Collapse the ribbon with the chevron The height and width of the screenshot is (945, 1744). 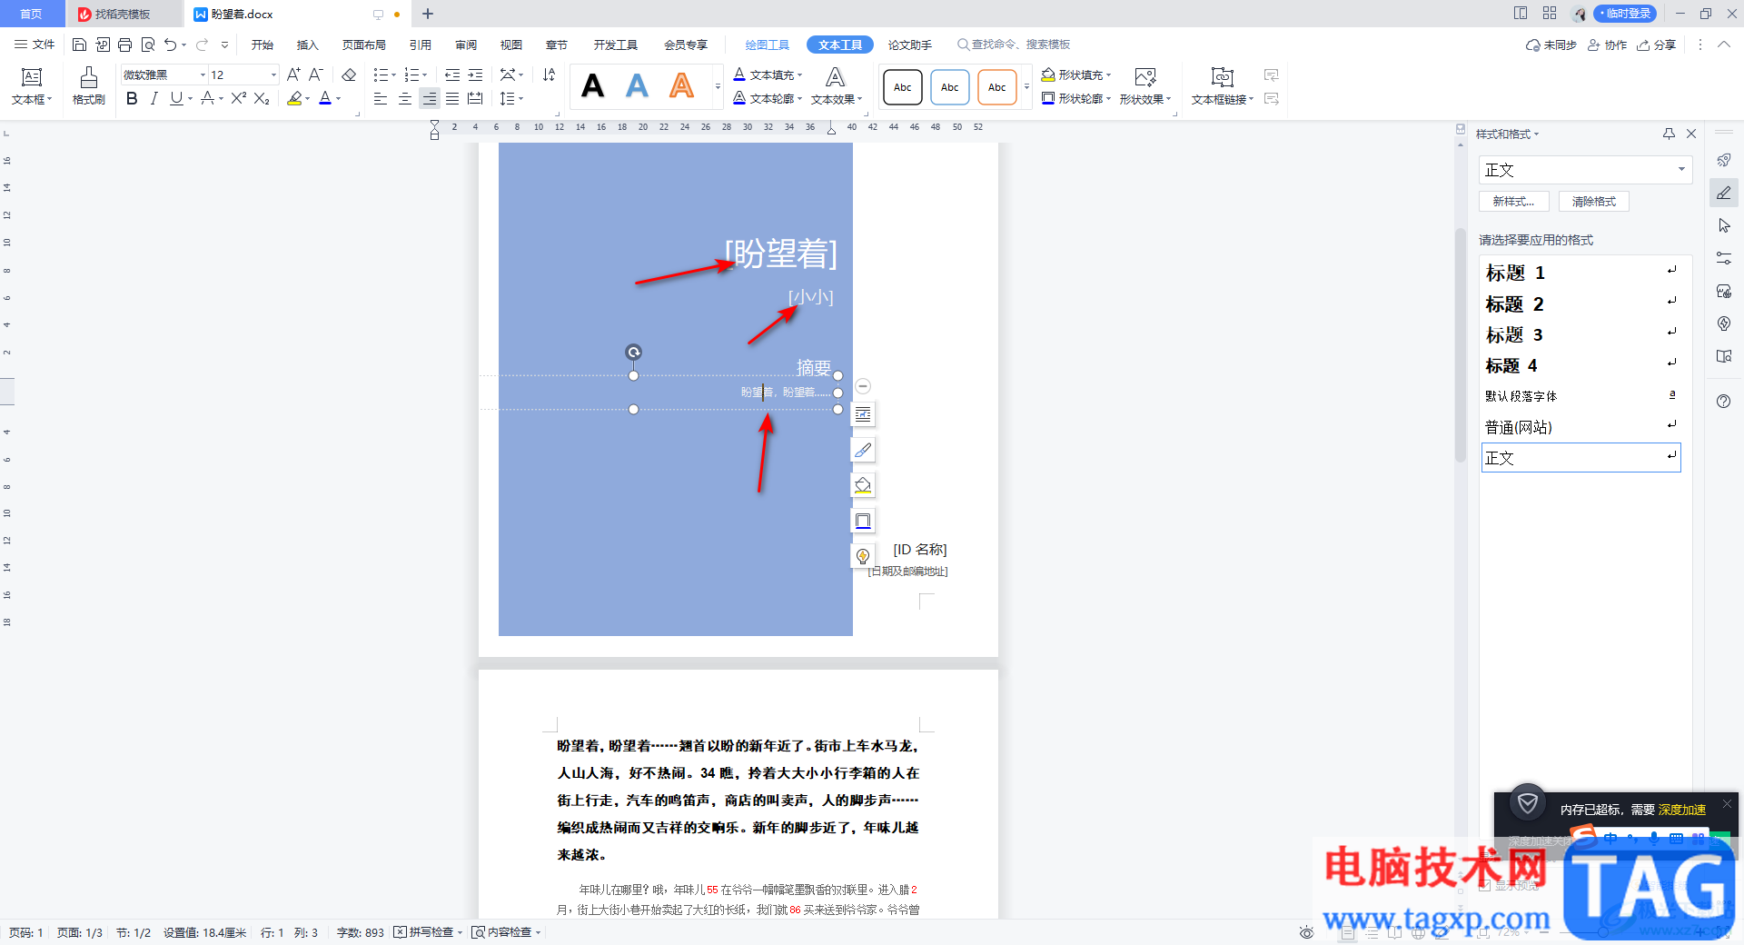pyautogui.click(x=1724, y=45)
